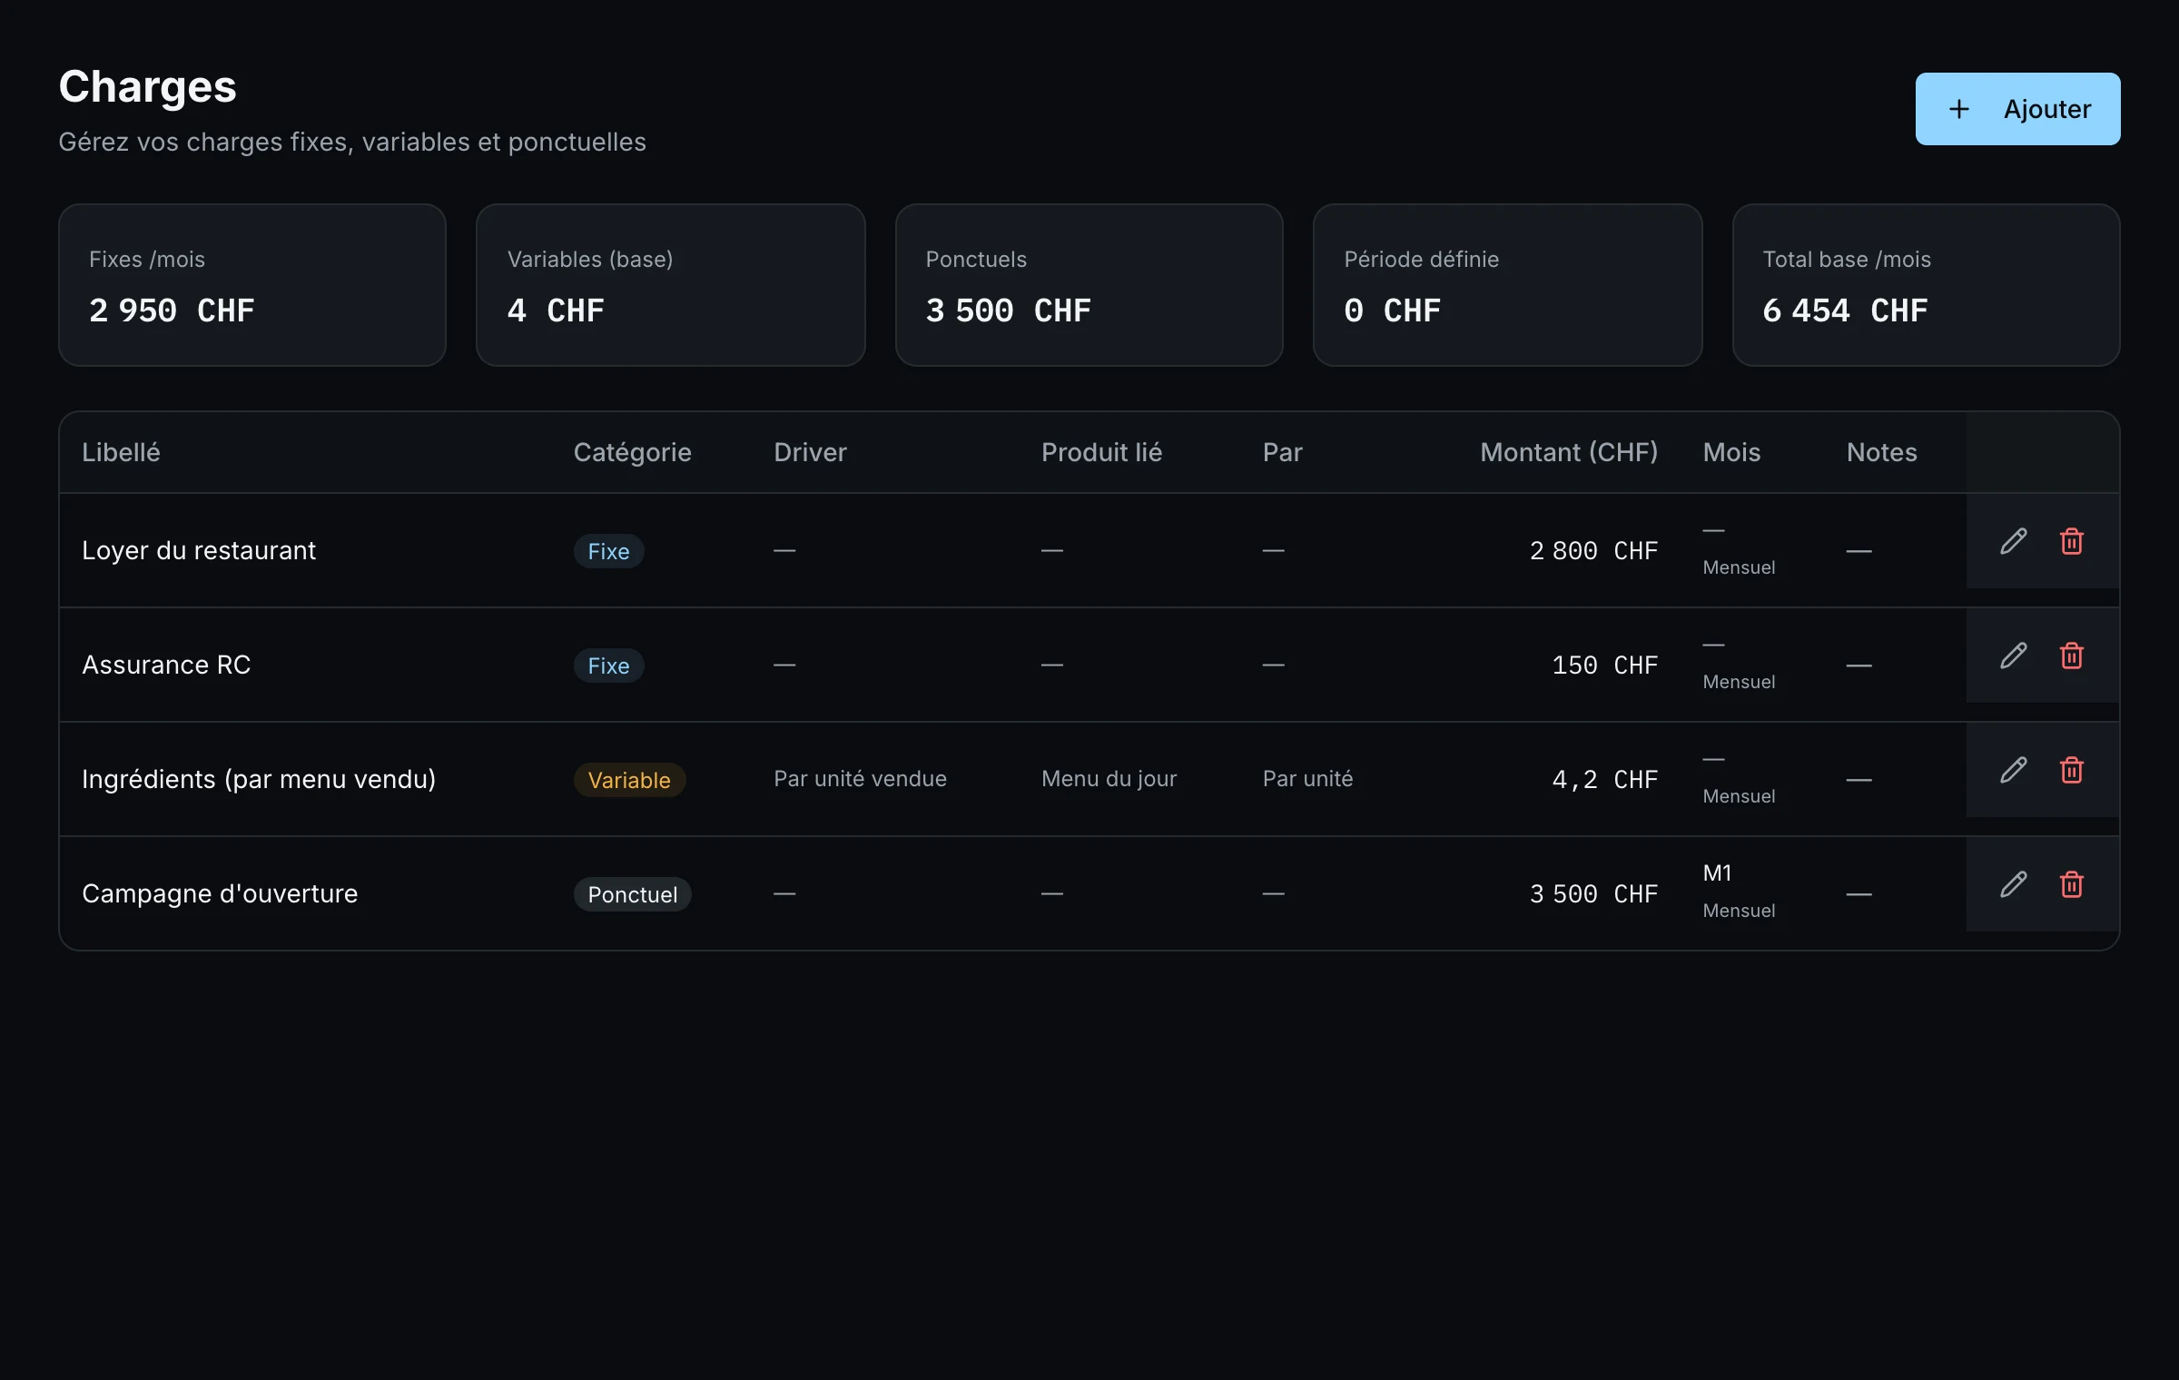This screenshot has width=2179, height=1380.
Task: Delete the Loyer du restaurant charge
Action: [2071, 541]
